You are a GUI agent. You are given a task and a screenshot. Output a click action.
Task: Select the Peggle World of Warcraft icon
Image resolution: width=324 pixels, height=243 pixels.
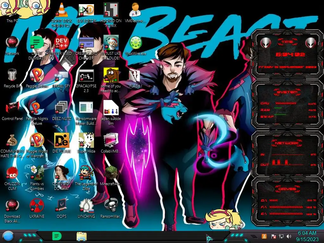point(37,146)
